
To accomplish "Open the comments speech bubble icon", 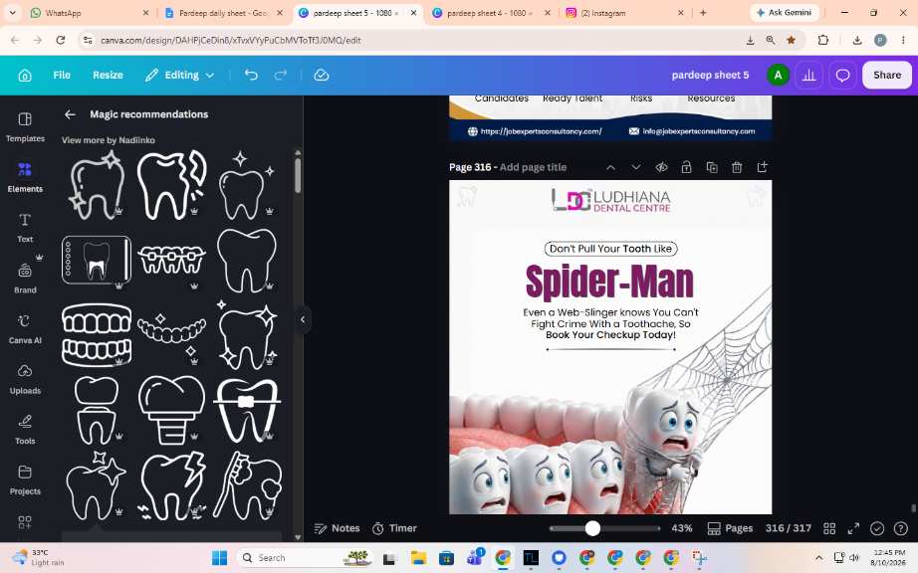I will pos(842,75).
